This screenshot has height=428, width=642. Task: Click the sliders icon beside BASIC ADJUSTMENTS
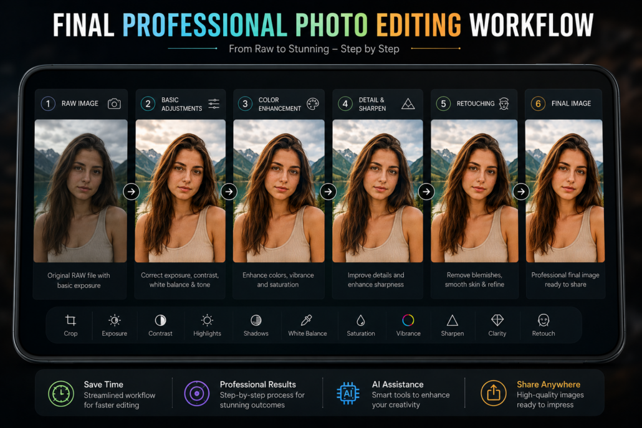coord(214,103)
